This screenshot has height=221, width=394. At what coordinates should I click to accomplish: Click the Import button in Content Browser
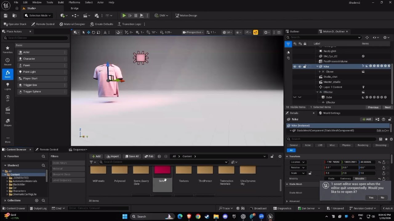[x=113, y=156]
